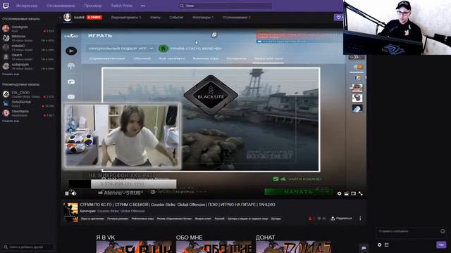This screenshot has height=253, width=451.
Task: Select Напарники game mode tab
Action: click(236, 58)
